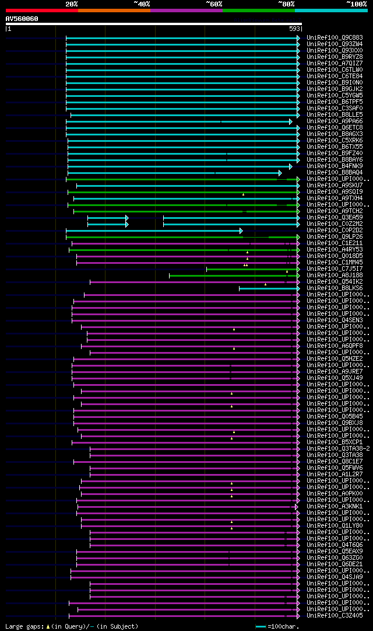373x631 pixels.
Task: Open the UniRef100_A3KNK1 entry
Action: click(x=335, y=508)
